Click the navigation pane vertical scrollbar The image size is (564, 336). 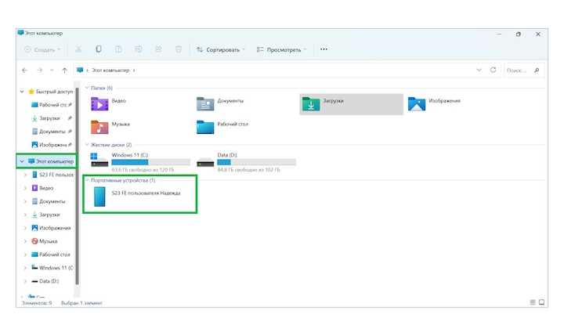(77, 186)
